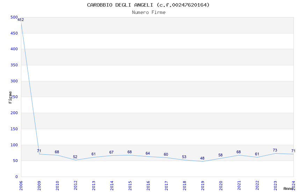Select the 60 data label
297x192 pixels.
pyautogui.click(x=166, y=154)
